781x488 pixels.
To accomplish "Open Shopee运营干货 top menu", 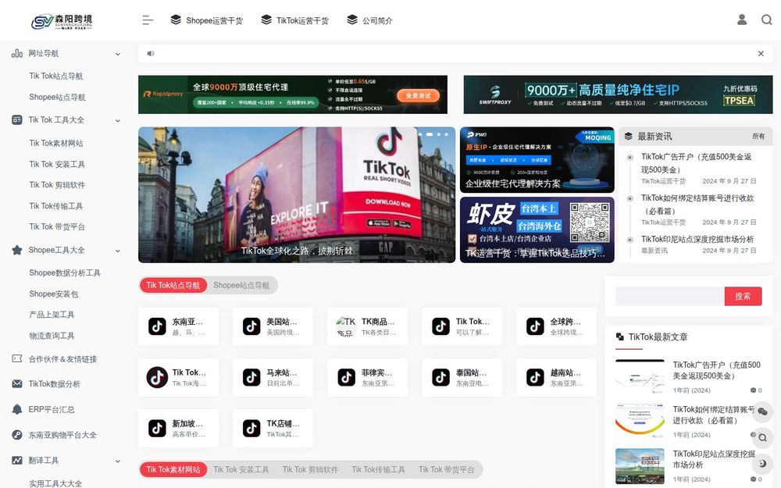I will coord(206,20).
